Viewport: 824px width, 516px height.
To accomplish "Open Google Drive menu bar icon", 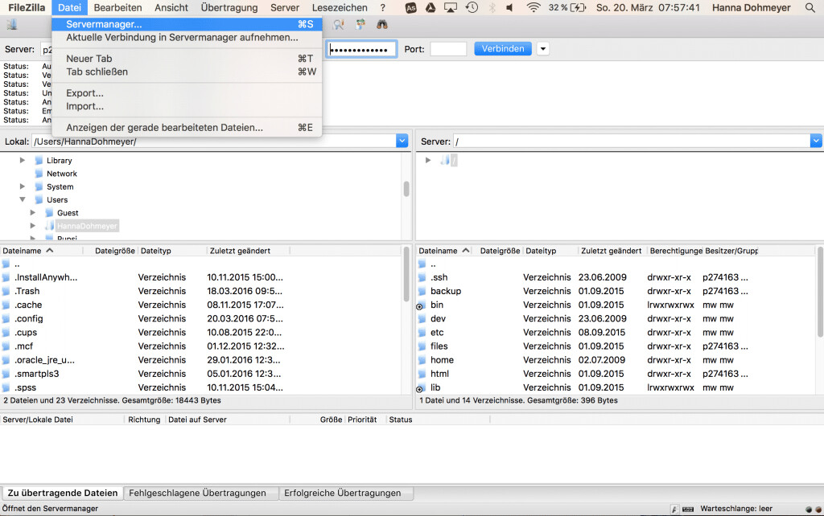I will coord(431,7).
